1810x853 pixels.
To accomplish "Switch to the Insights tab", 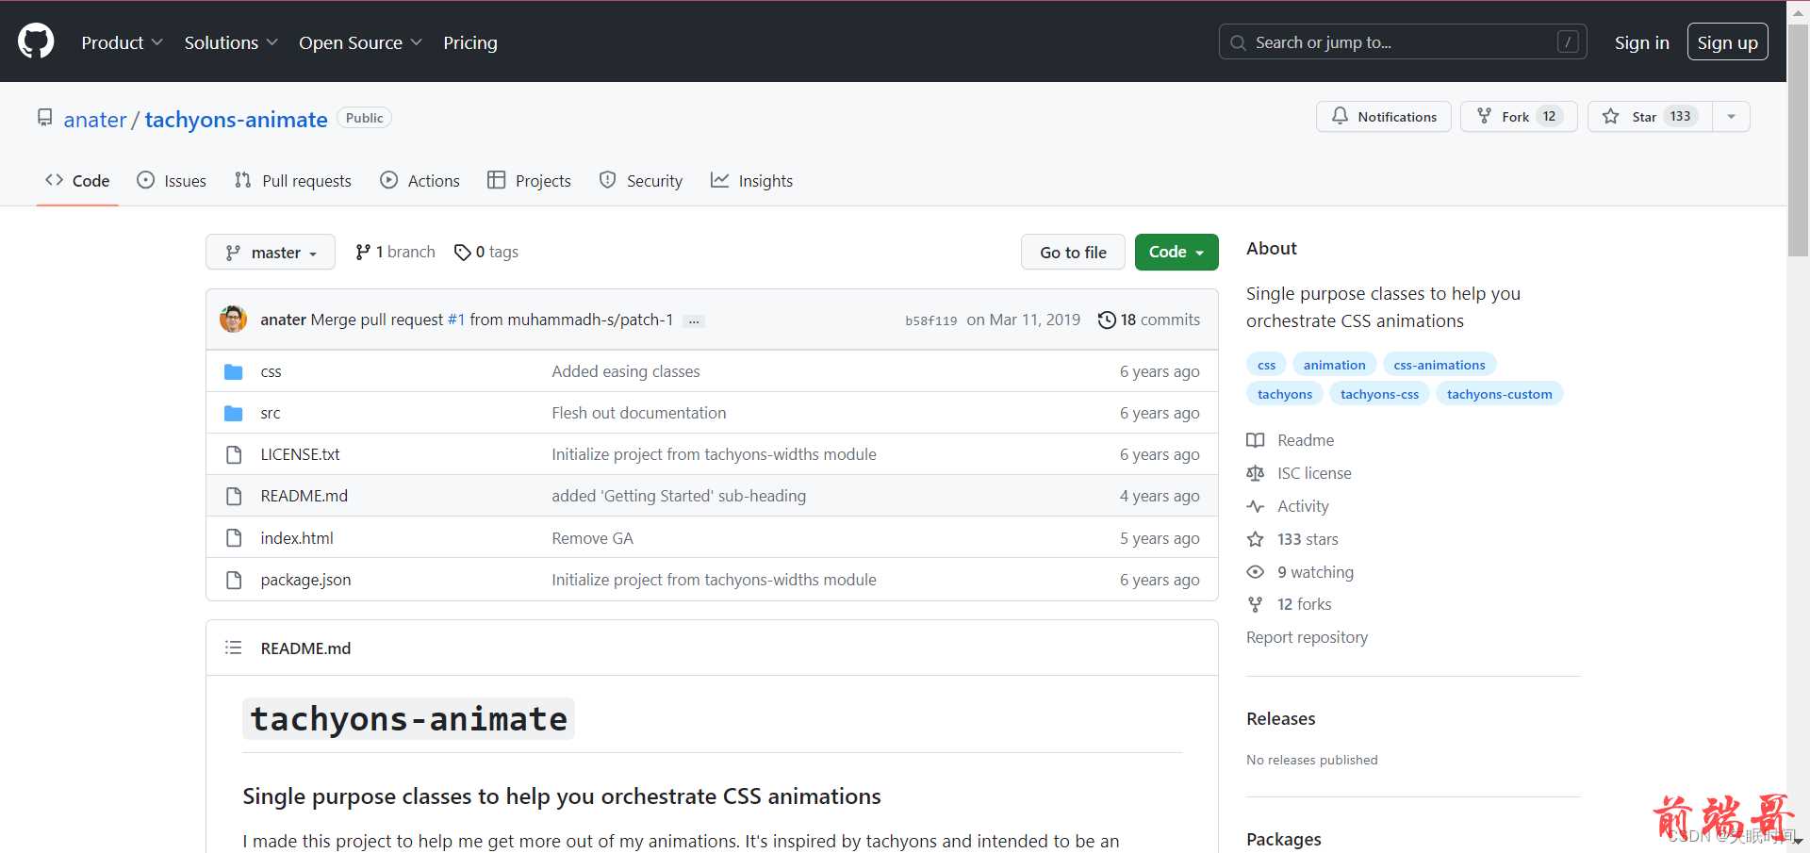I will 752,180.
